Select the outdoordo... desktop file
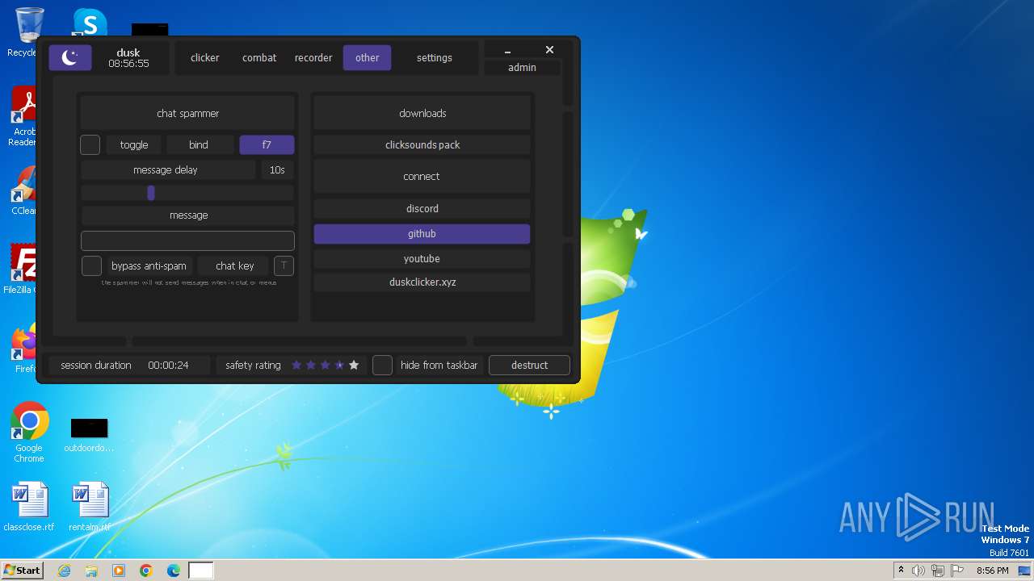 (89, 435)
